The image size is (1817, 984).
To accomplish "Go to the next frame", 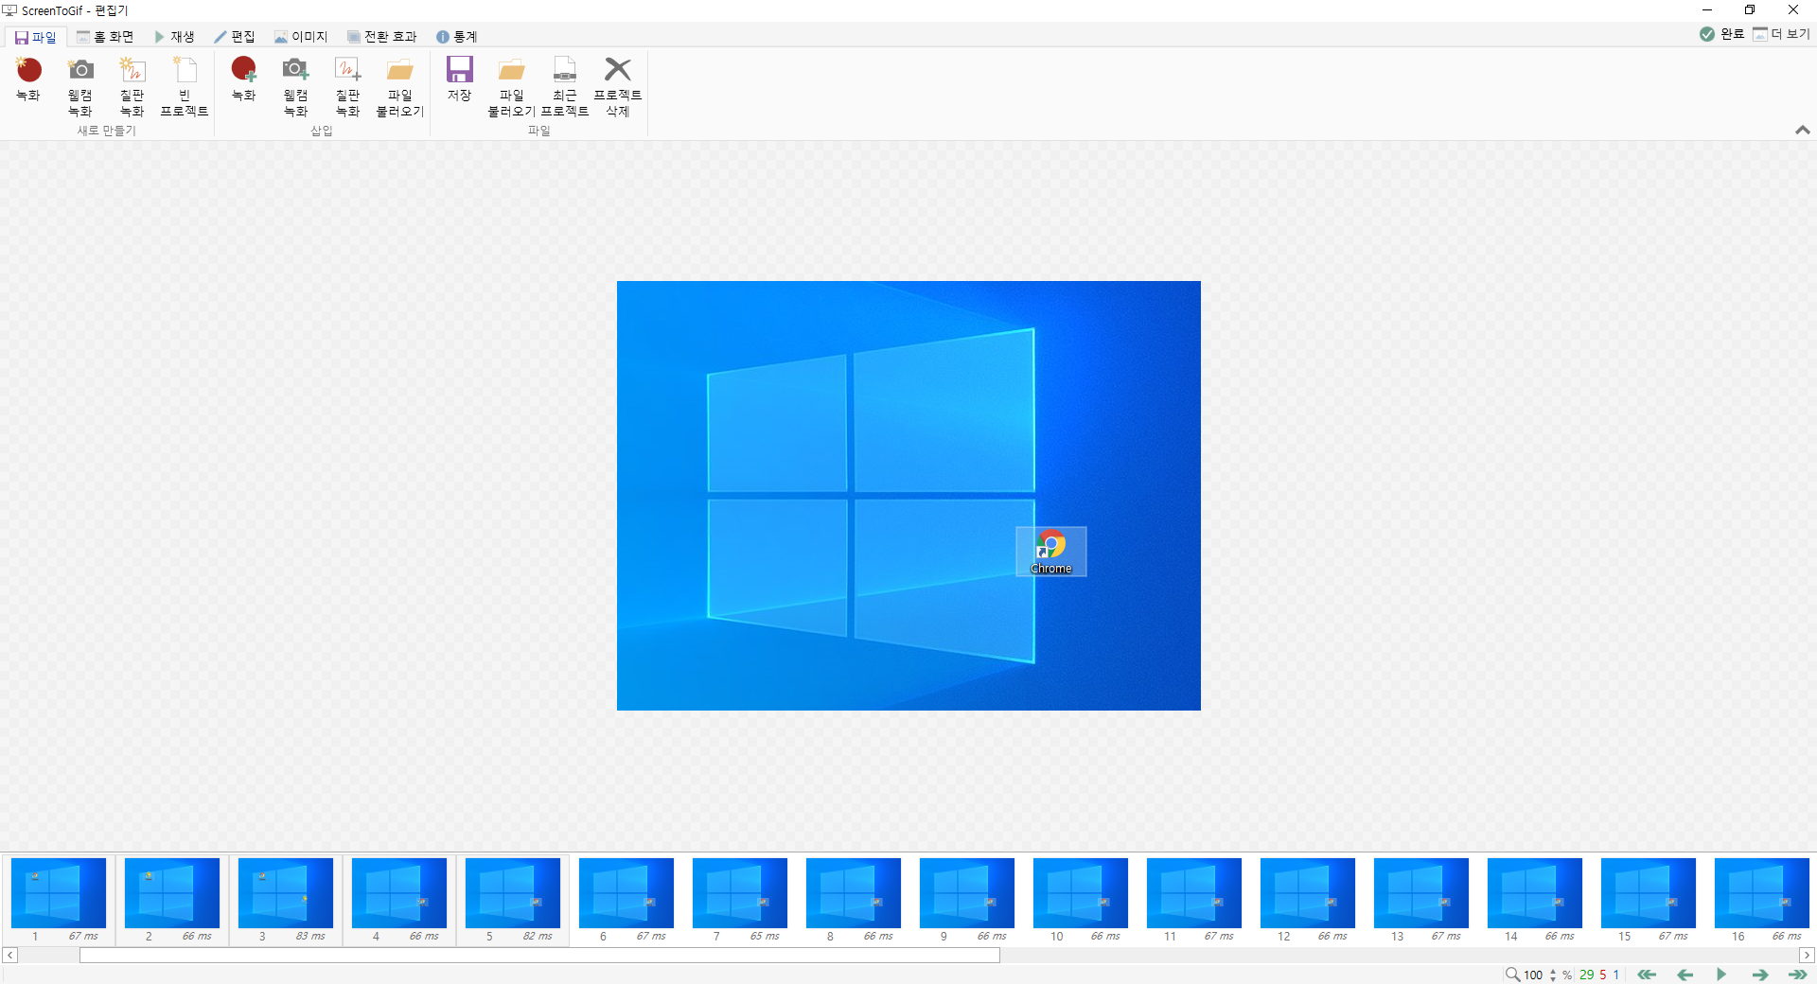I will [x=1760, y=975].
